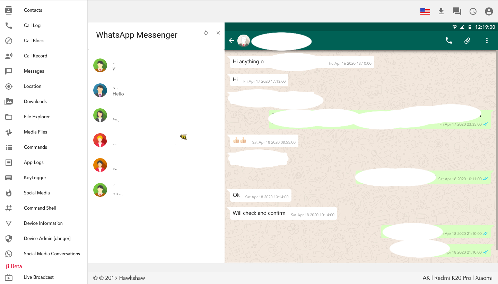Open Call Record voice icon
The height and width of the screenshot is (284, 498).
[x=9, y=56]
